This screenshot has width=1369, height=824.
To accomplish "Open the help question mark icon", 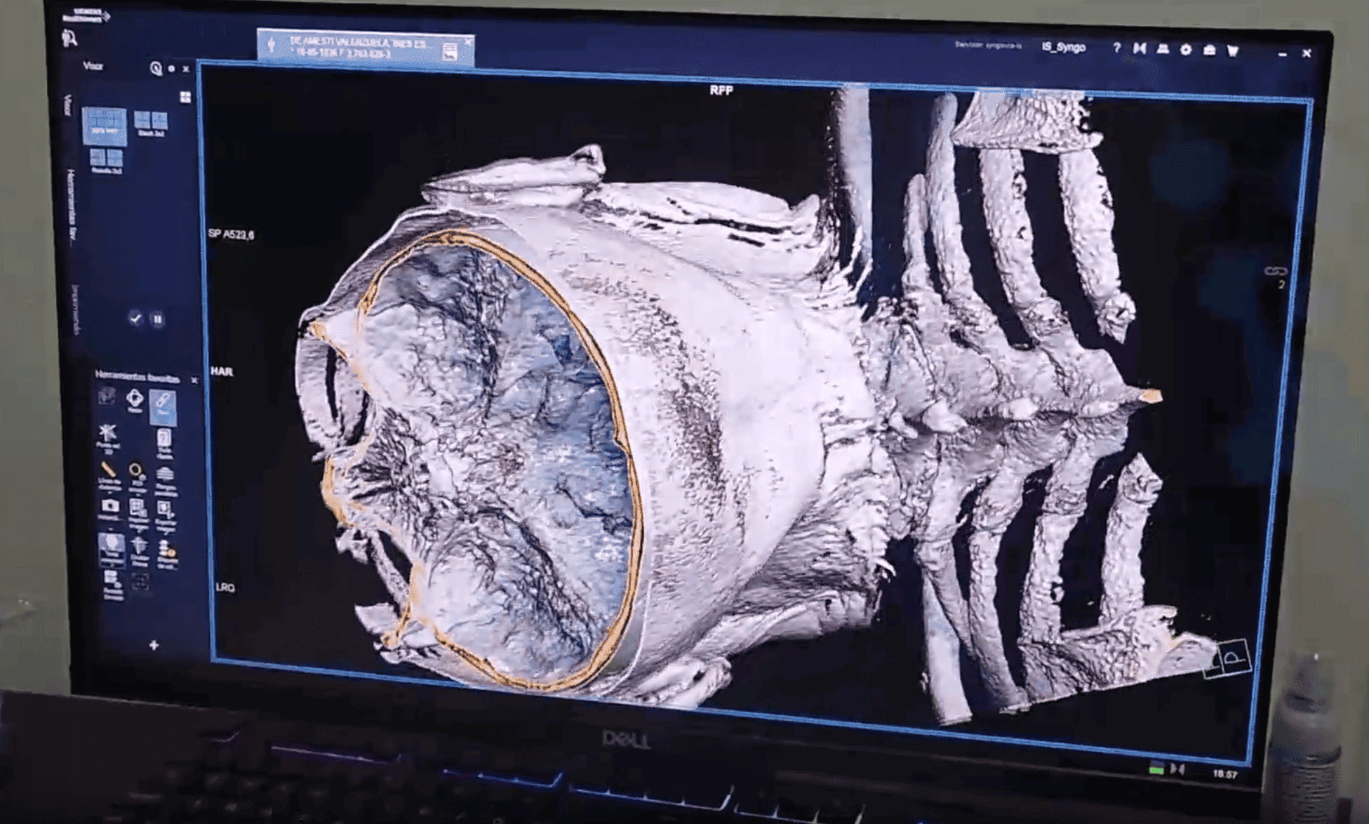I will pos(1116,48).
